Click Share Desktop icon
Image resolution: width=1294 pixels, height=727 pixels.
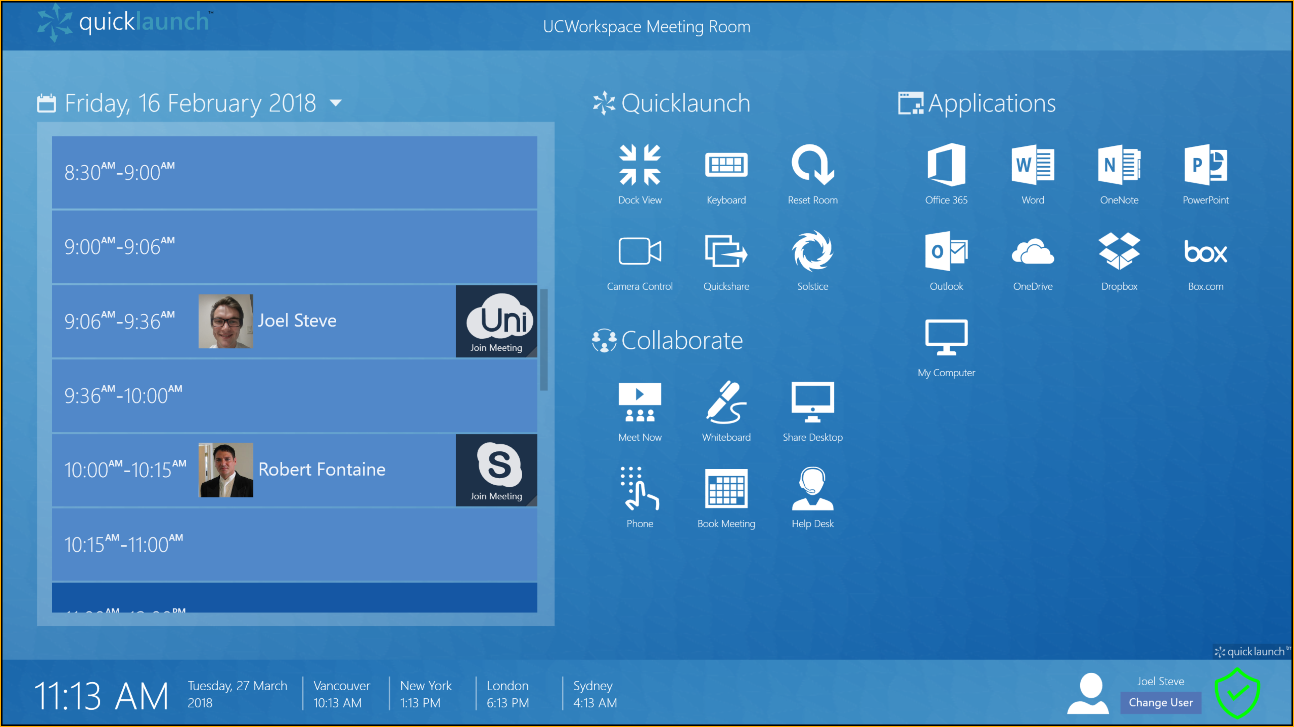(812, 403)
